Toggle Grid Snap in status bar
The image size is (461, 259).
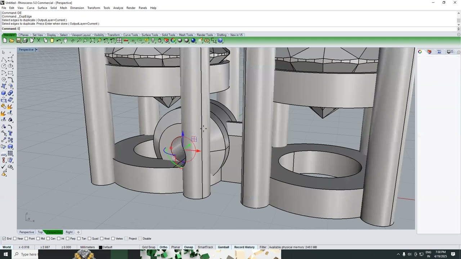point(149,247)
